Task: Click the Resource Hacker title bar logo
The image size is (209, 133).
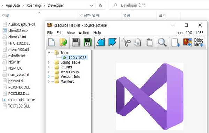Action: point(50,25)
